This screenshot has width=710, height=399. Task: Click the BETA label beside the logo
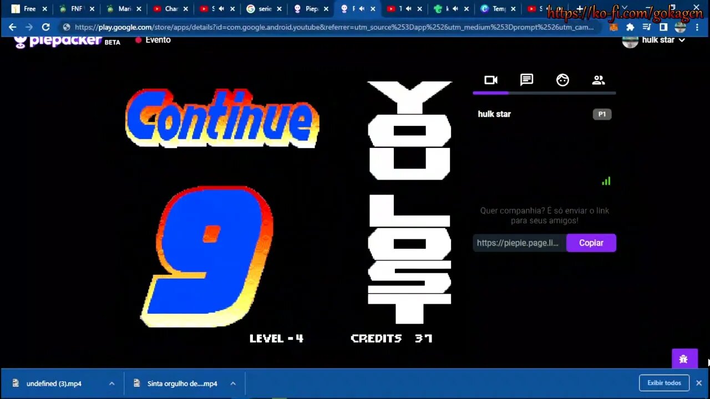tap(112, 43)
